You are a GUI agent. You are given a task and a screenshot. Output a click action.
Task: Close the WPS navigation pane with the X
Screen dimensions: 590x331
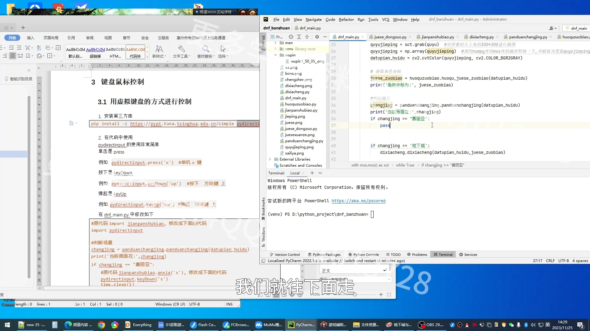(x=29, y=70)
